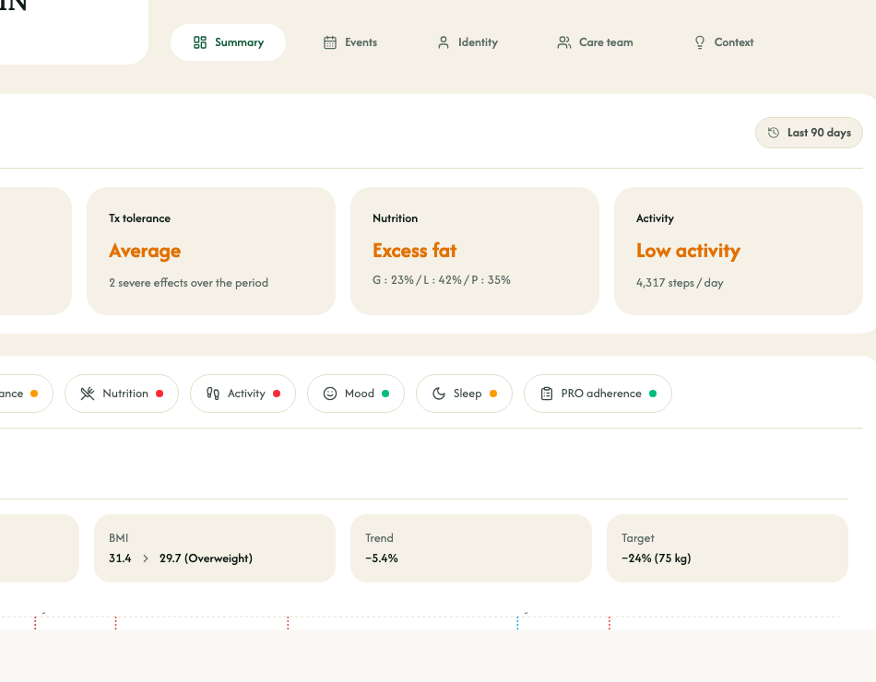This screenshot has width=876, height=682.
Task: Click the Context lightbulb icon
Action: (700, 42)
